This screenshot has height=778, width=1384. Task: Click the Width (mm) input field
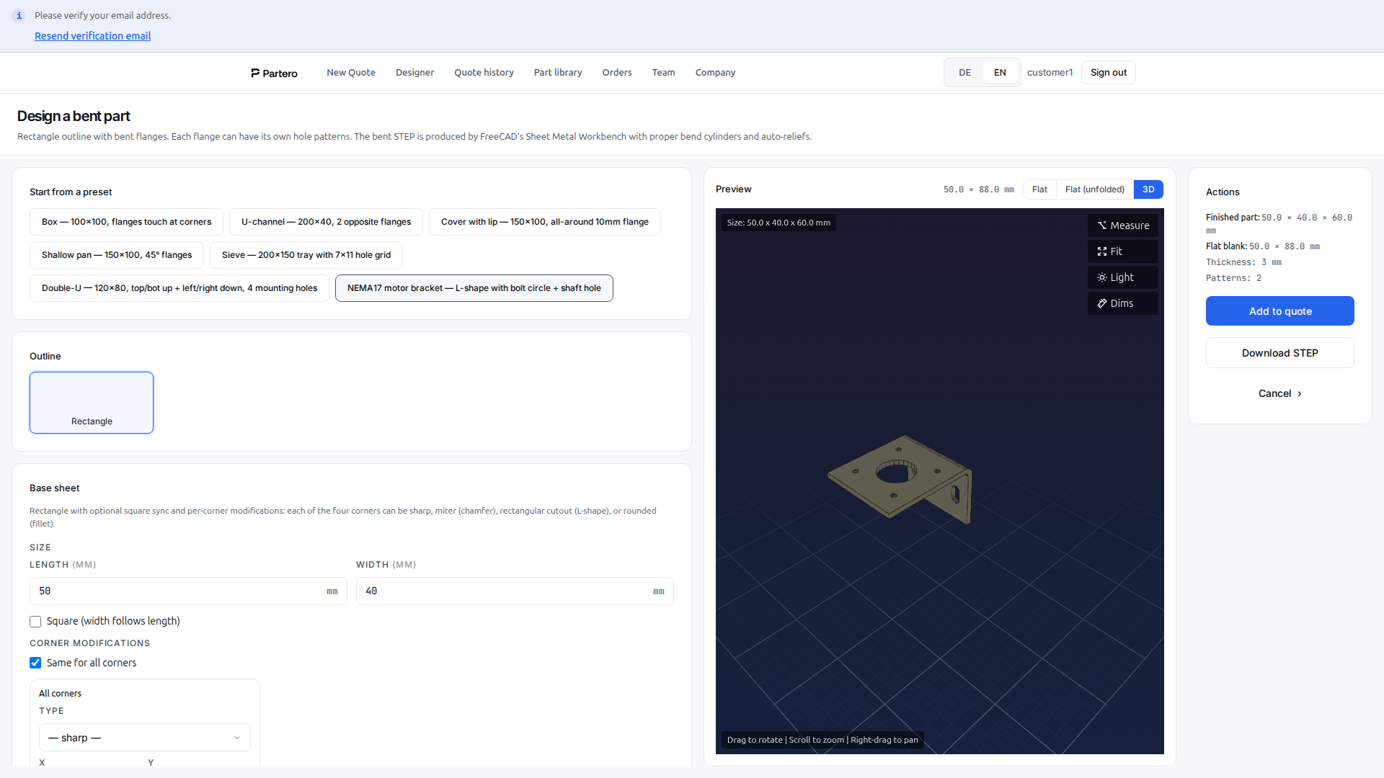[515, 591]
